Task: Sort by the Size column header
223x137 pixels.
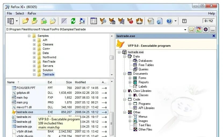Action: point(64,82)
